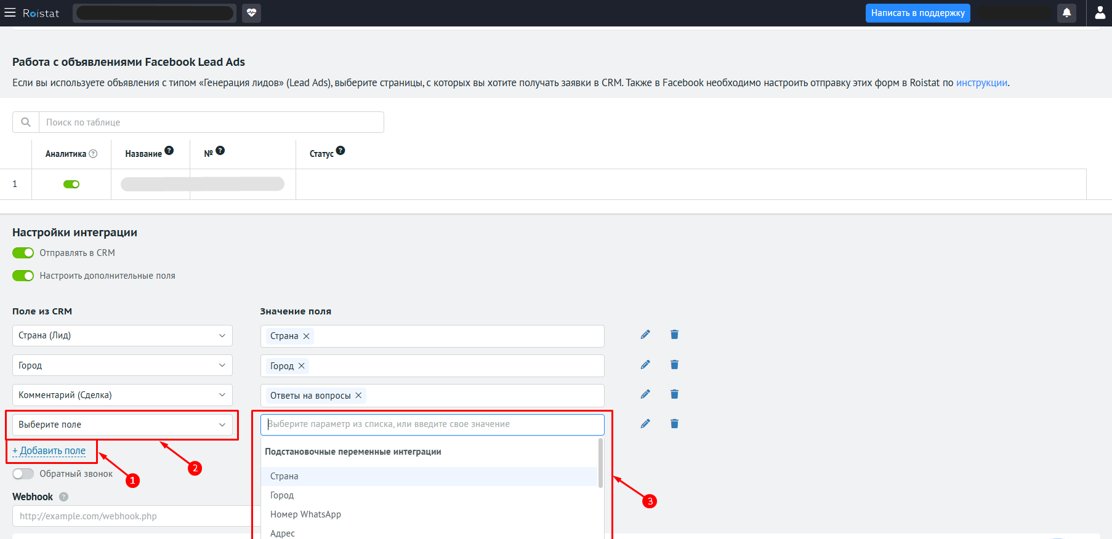Click the + Добавить поле link
Viewport: 1112px width, 539px height.
(49, 451)
